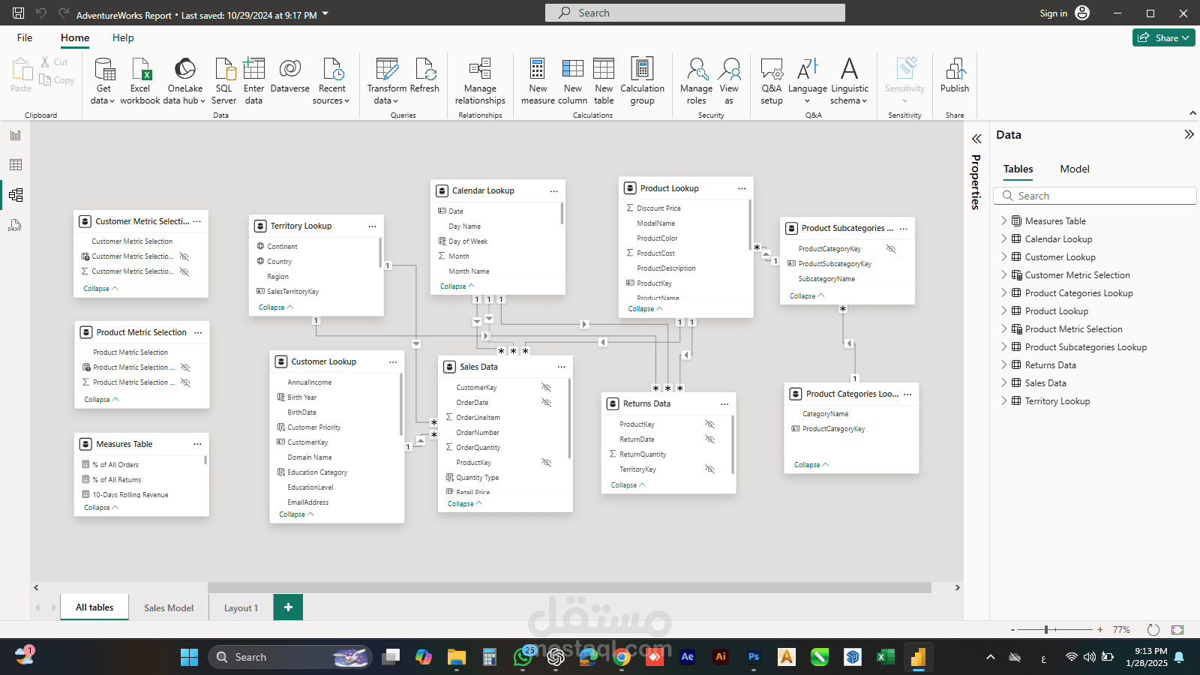
Task: Click the zoom in plus button
Action: pos(1100,630)
